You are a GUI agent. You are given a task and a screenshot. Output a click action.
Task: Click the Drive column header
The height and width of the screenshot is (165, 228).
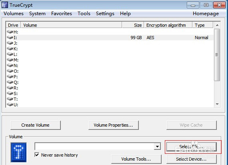(x=13, y=25)
